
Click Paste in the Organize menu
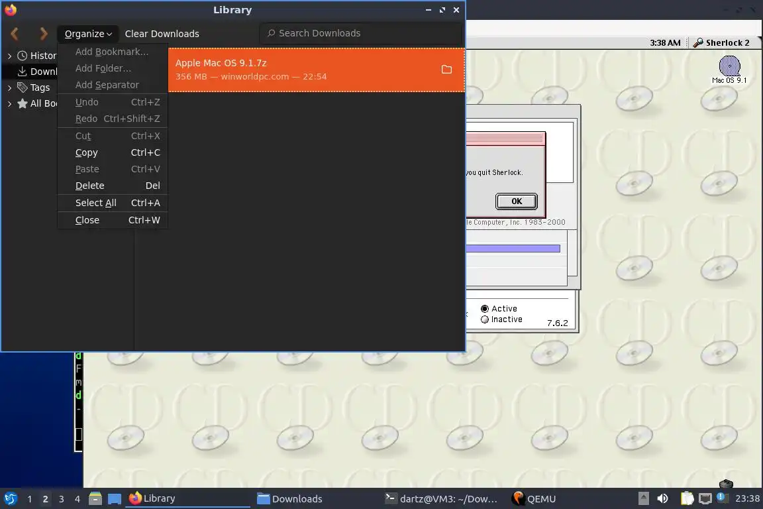tap(113, 169)
